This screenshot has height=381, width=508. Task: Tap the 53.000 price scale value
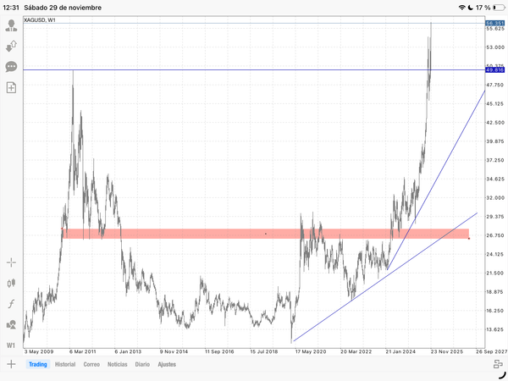(495, 47)
